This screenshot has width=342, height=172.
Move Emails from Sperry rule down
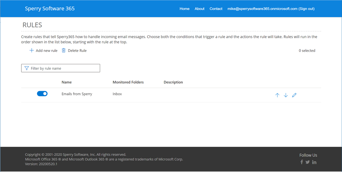pyautogui.click(x=286, y=95)
